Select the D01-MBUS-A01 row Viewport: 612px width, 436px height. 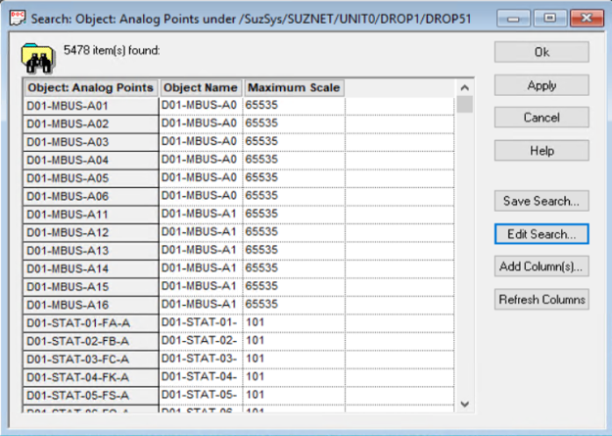point(90,106)
